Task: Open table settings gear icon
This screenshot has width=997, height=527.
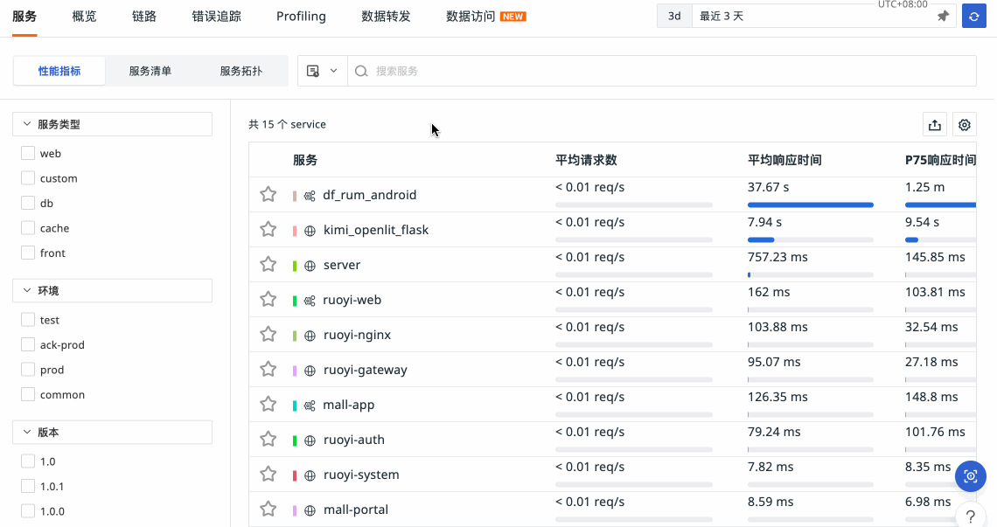Action: coord(965,125)
